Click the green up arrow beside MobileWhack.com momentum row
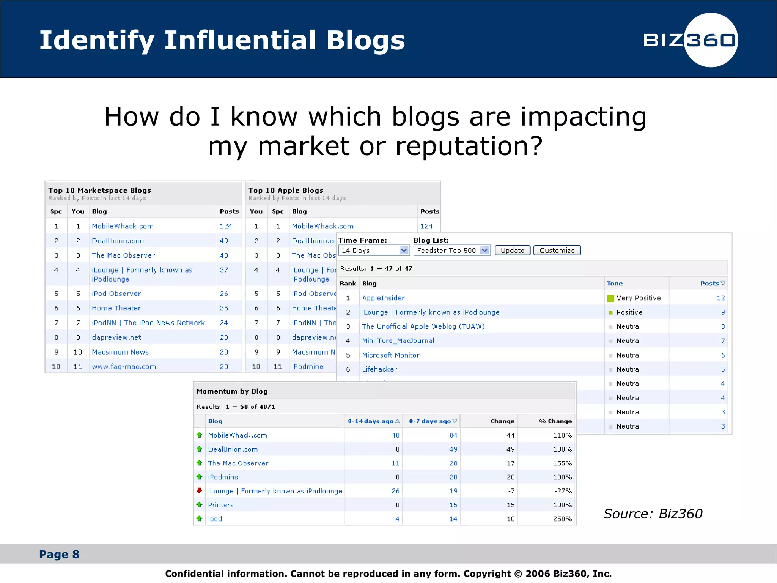The width and height of the screenshot is (777, 583). 199,435
